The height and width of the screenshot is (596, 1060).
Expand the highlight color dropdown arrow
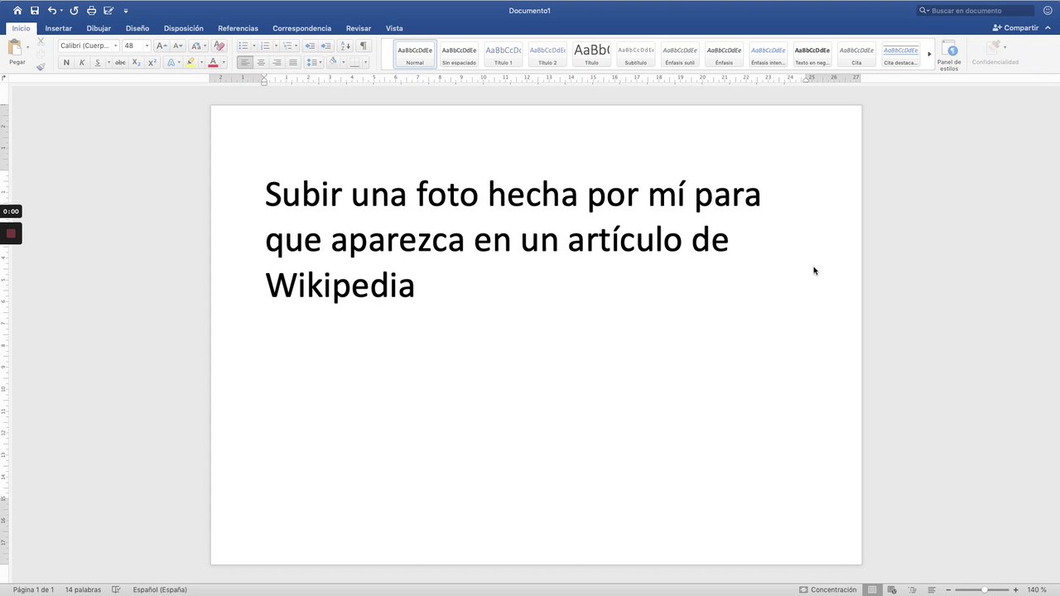pos(201,63)
